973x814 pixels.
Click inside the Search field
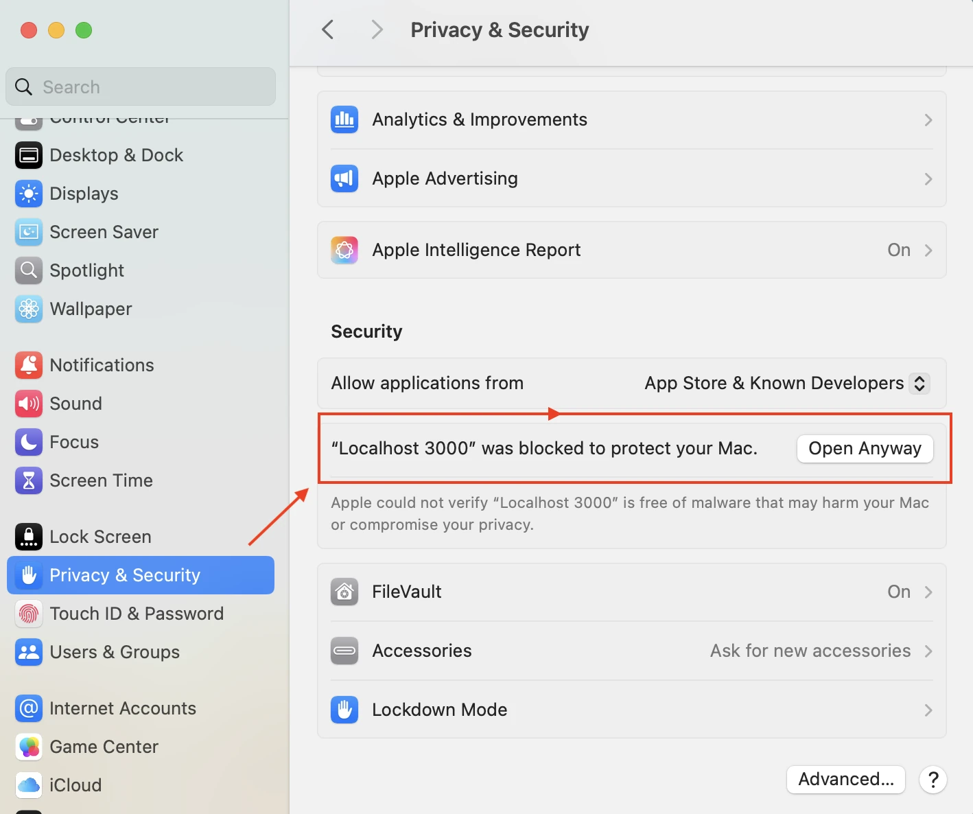point(140,86)
